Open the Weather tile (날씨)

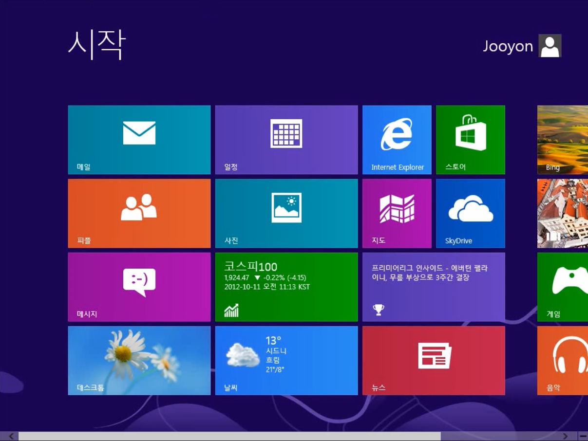click(286, 361)
